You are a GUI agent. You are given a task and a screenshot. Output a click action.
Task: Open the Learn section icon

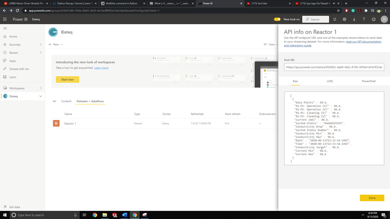(5, 77)
